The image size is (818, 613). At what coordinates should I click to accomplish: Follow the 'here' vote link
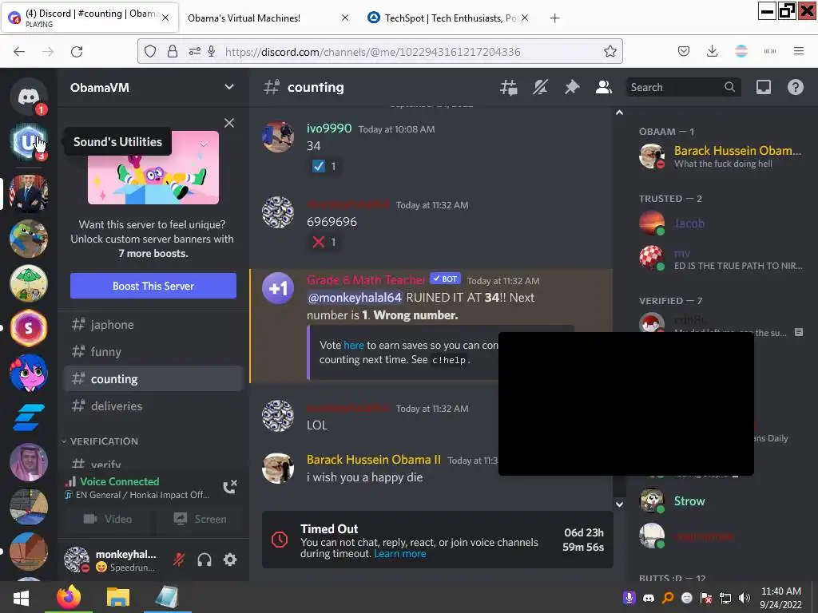(x=353, y=345)
